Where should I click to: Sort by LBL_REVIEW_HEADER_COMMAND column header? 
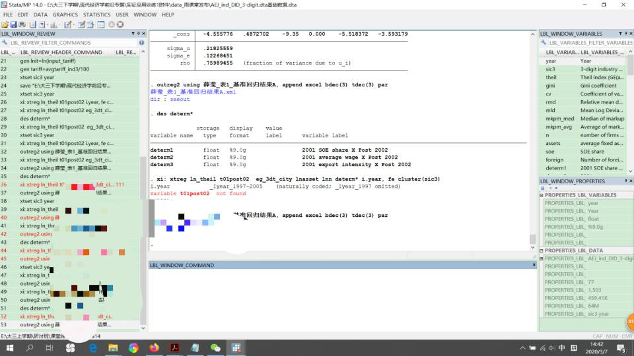point(61,52)
